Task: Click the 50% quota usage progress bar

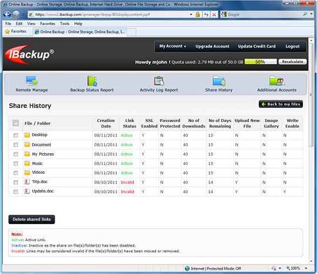Action: (x=261, y=62)
